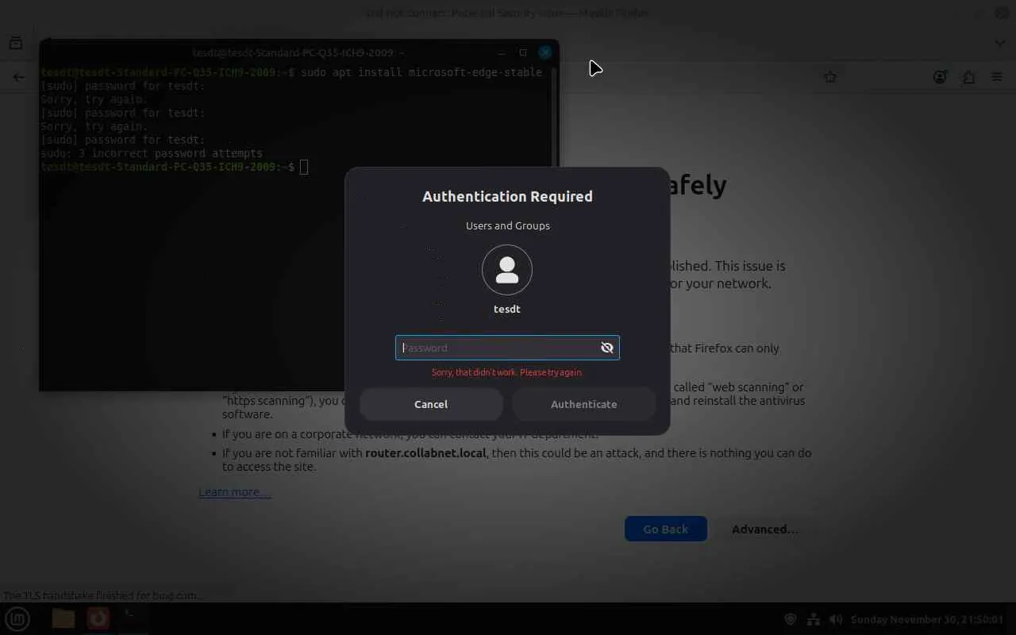
Task: Minimize the terminal window
Action: point(501,52)
